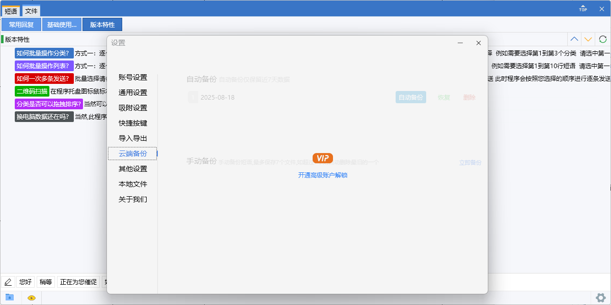Expand the list with the orange down chevron

[x=589, y=39]
